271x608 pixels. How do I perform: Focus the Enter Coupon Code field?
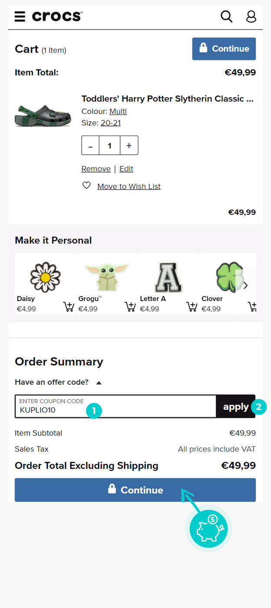coord(115,407)
